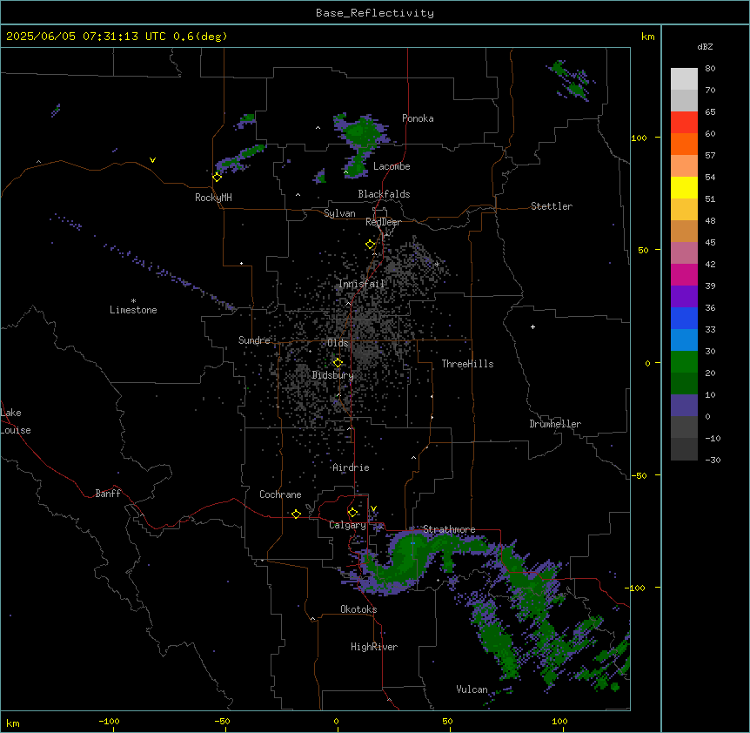
Task: Click the RedDeer city label
Action: click(383, 222)
